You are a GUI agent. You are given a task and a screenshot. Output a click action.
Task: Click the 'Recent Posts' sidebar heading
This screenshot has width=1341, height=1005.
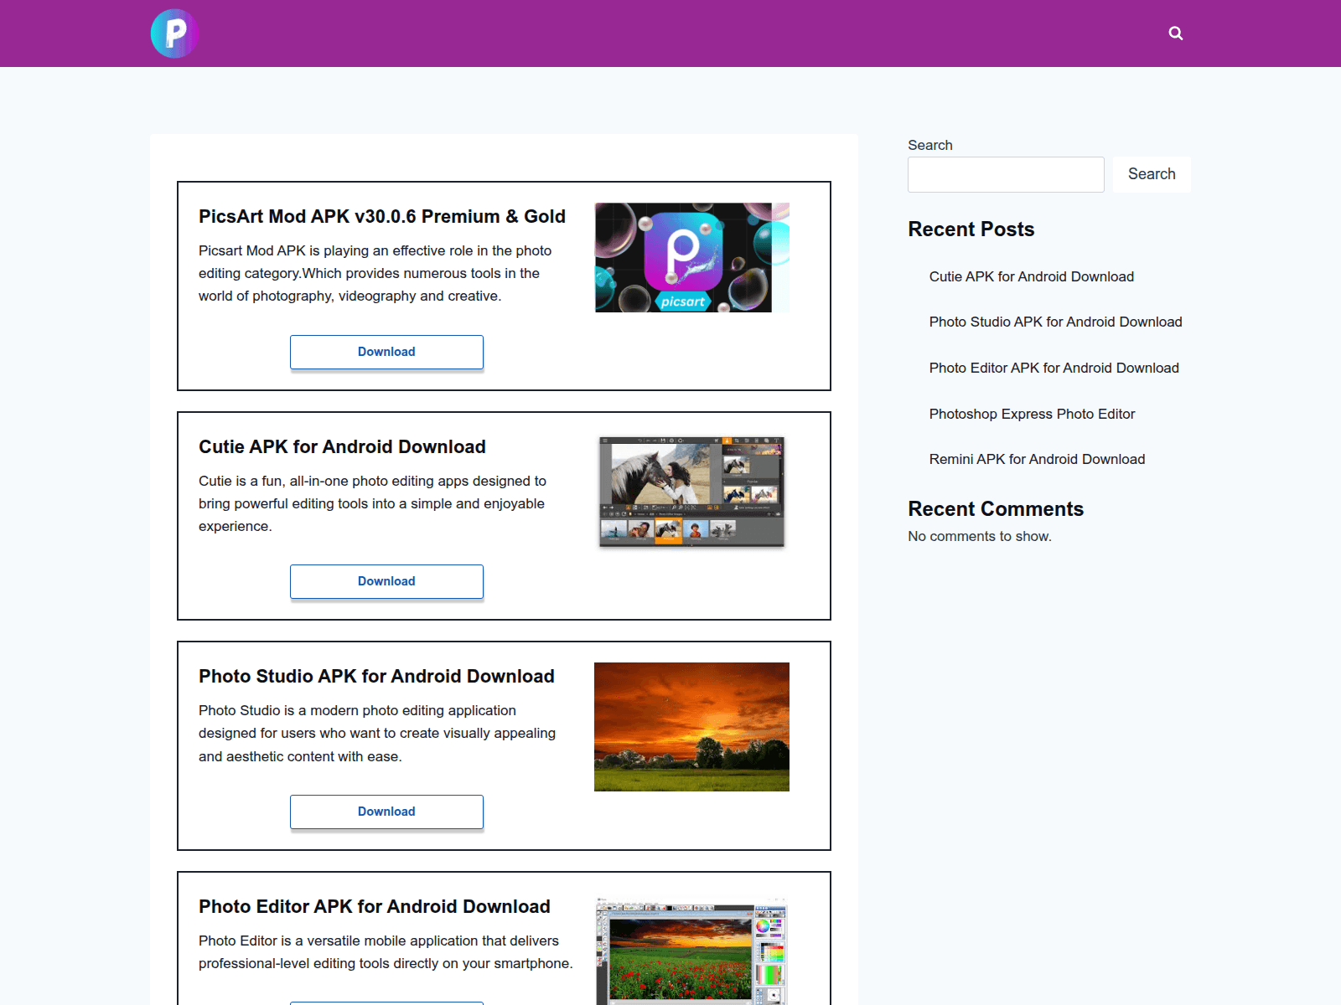pos(971,229)
